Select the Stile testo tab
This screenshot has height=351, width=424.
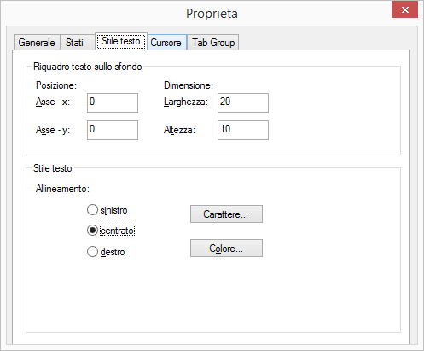tap(121, 41)
